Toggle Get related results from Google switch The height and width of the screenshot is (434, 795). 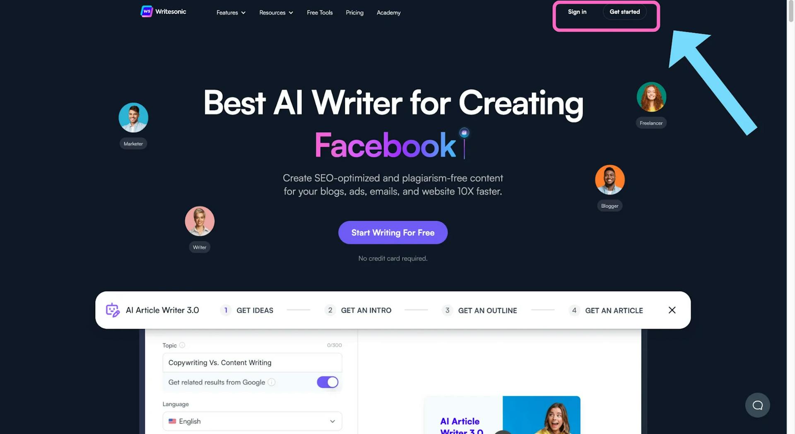click(x=328, y=382)
